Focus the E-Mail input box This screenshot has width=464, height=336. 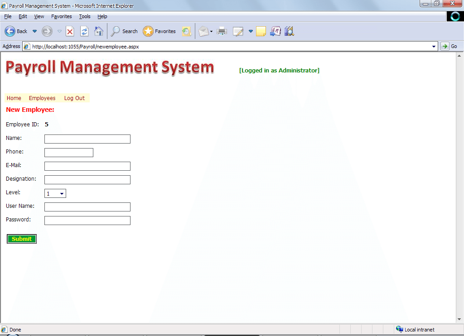click(x=87, y=166)
